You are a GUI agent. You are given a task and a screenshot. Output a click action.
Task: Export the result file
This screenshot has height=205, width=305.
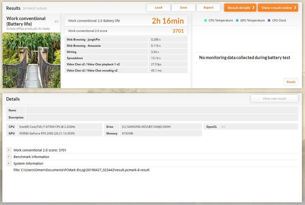click(x=209, y=8)
